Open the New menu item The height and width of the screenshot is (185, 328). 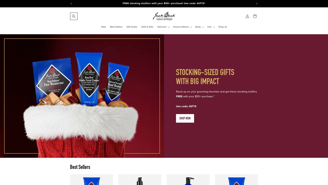point(104,27)
